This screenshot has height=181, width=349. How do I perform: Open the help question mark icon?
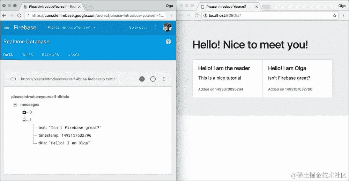click(x=168, y=42)
